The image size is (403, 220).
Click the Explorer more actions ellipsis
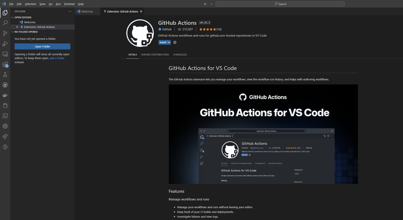coord(69,11)
